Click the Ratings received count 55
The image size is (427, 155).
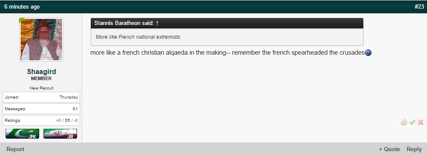[68, 120]
